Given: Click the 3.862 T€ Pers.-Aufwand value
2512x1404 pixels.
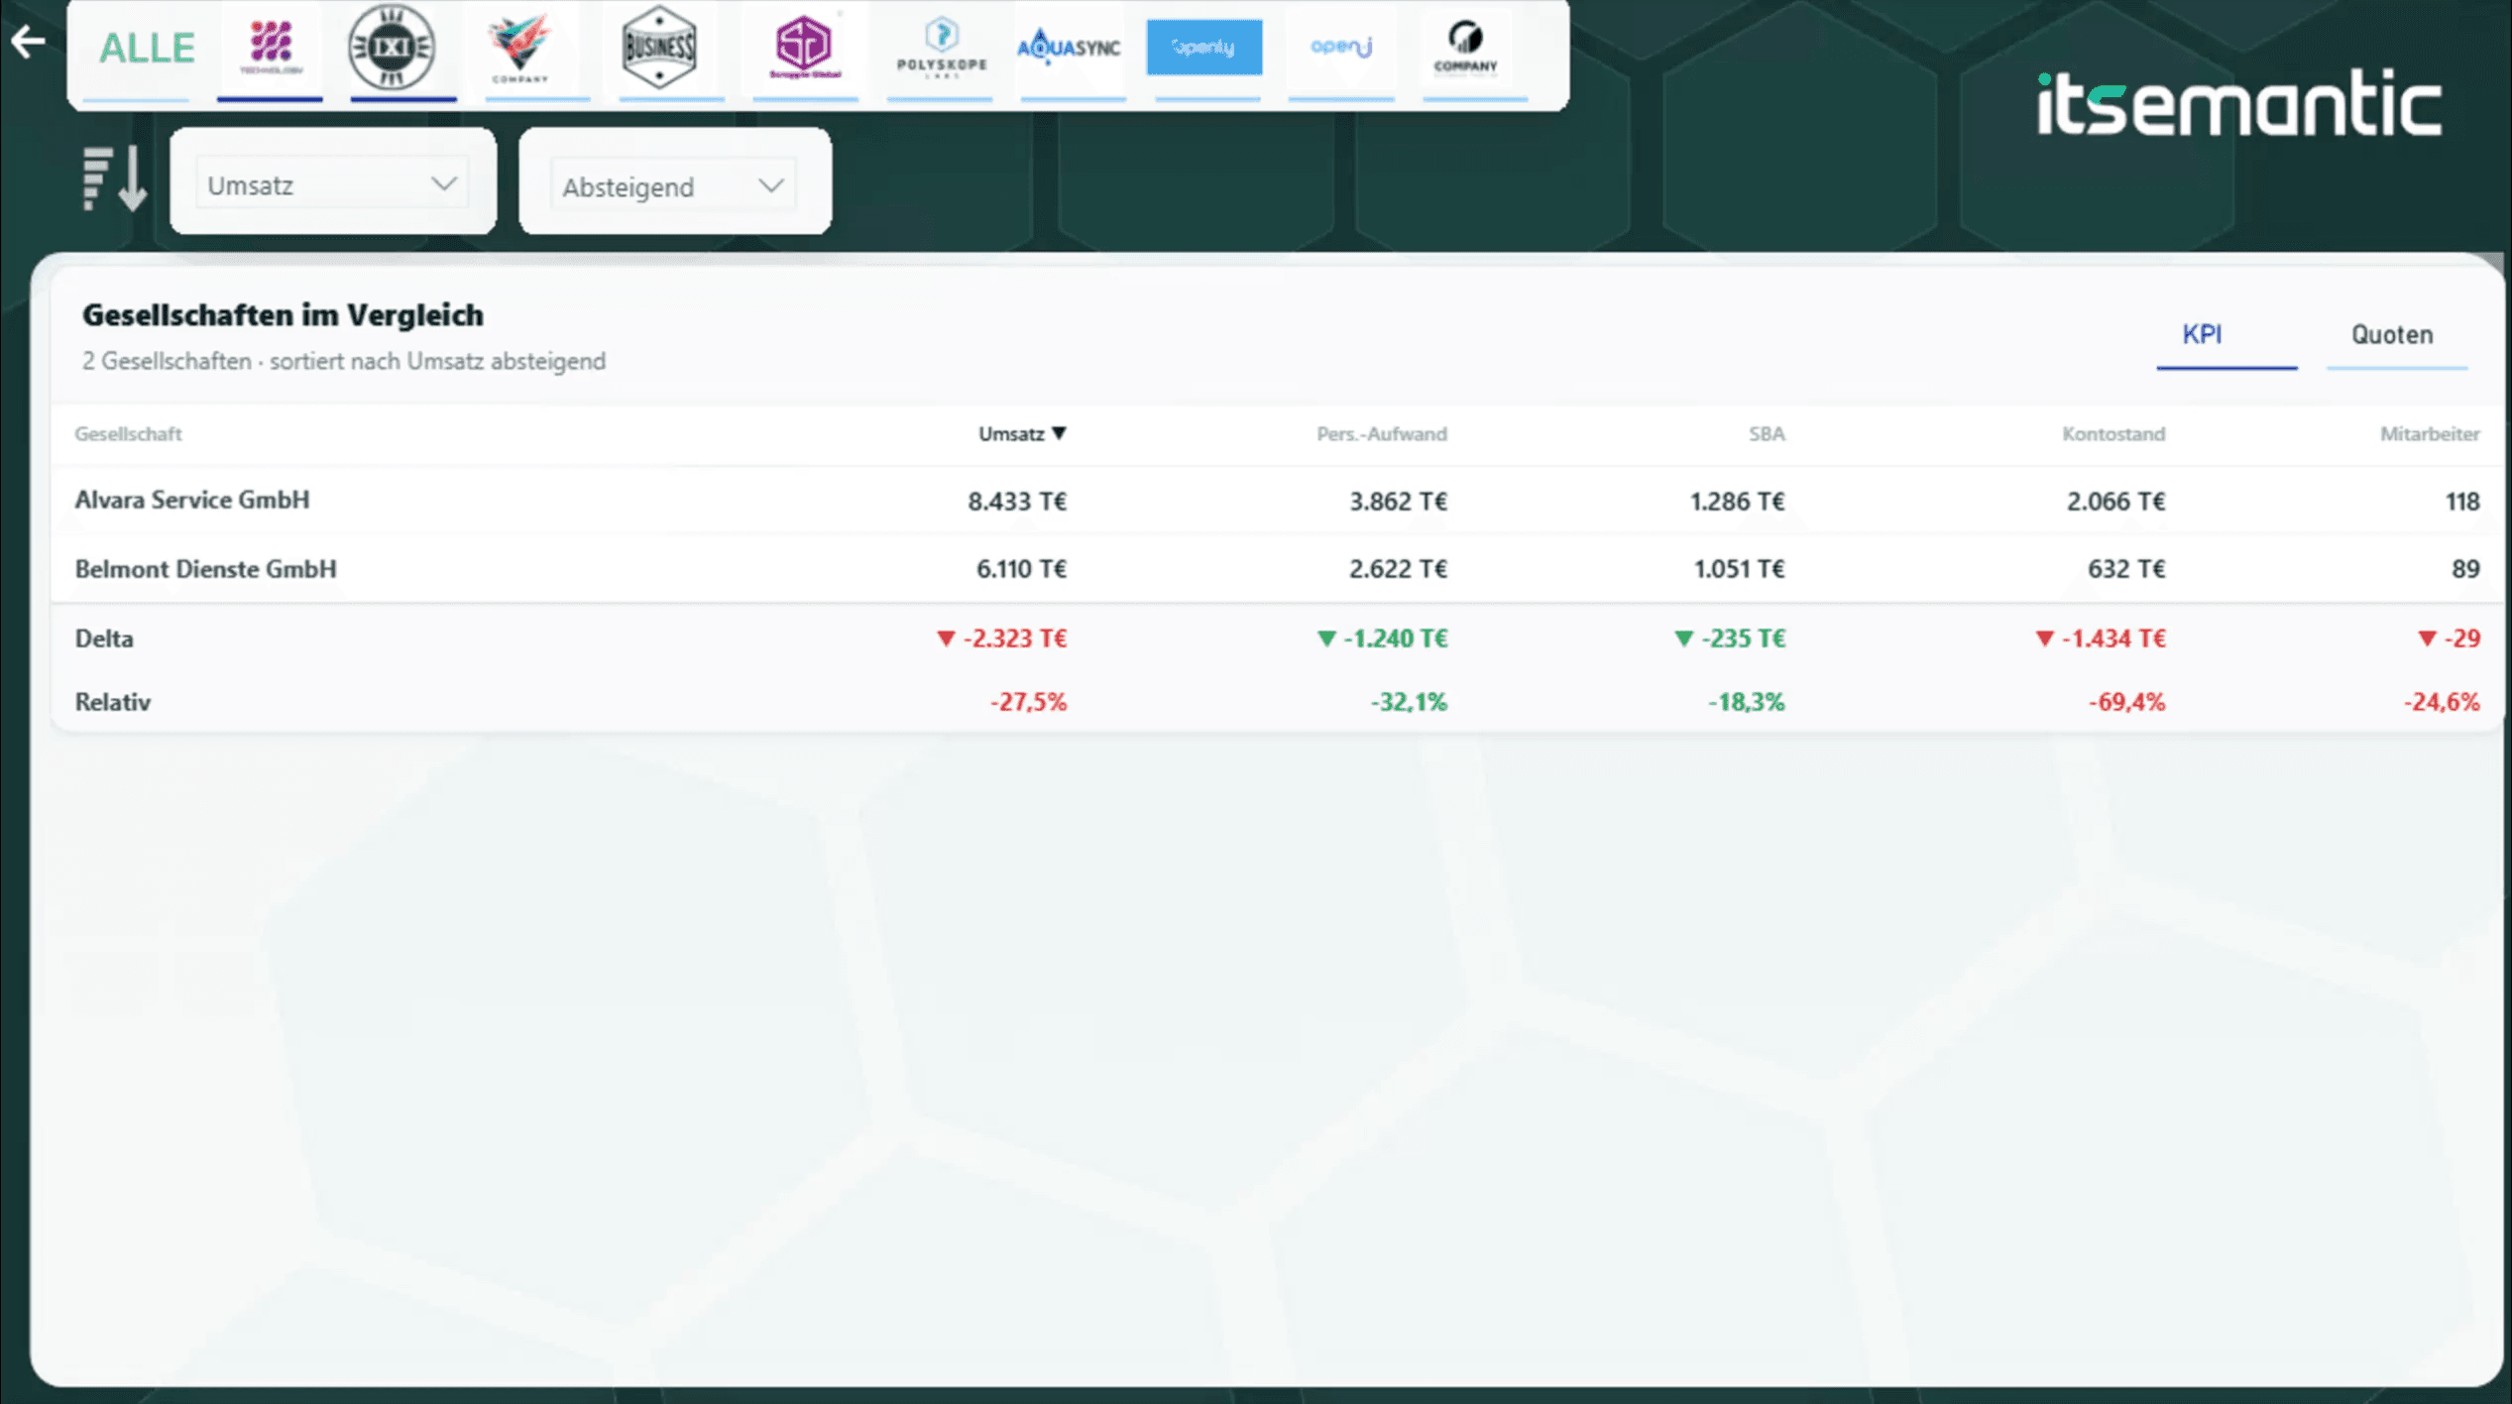Looking at the screenshot, I should 1398,501.
